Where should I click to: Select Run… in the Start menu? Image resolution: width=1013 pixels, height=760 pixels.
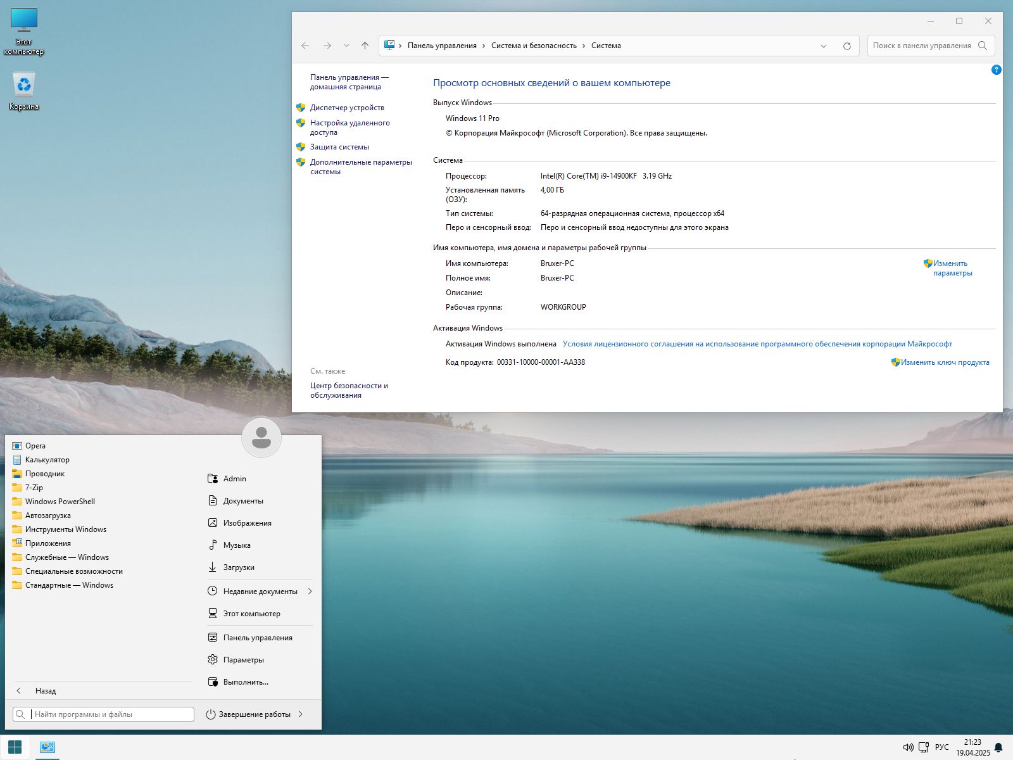[x=246, y=682]
